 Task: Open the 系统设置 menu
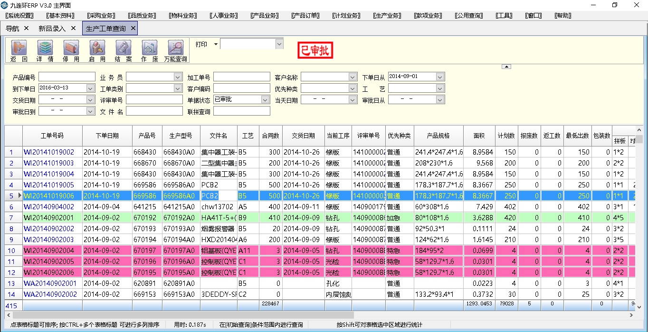pyautogui.click(x=19, y=16)
